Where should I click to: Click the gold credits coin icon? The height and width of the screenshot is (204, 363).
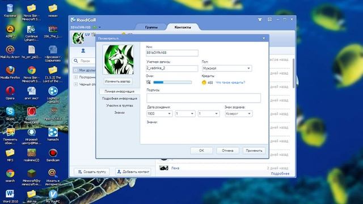coord(204,82)
